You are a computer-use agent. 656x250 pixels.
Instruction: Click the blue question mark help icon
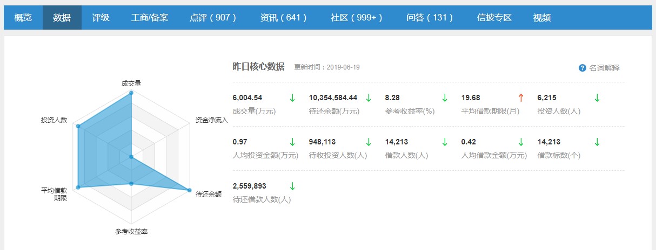point(582,68)
